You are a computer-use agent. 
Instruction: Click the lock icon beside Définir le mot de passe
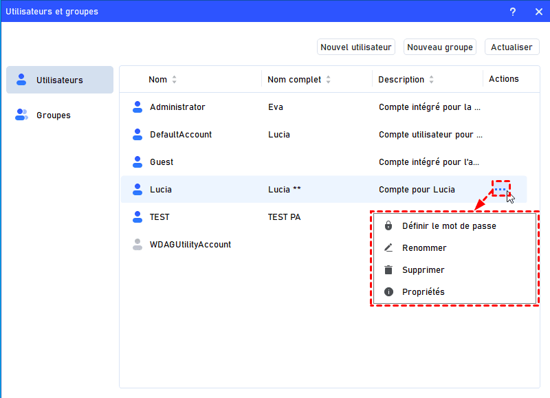[388, 225]
